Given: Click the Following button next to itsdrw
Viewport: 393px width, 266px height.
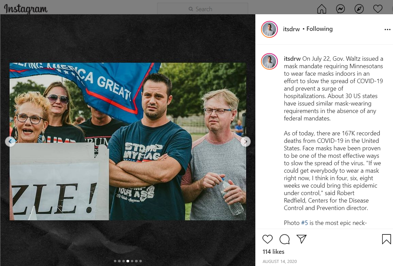Looking at the screenshot, I should click(x=319, y=29).
